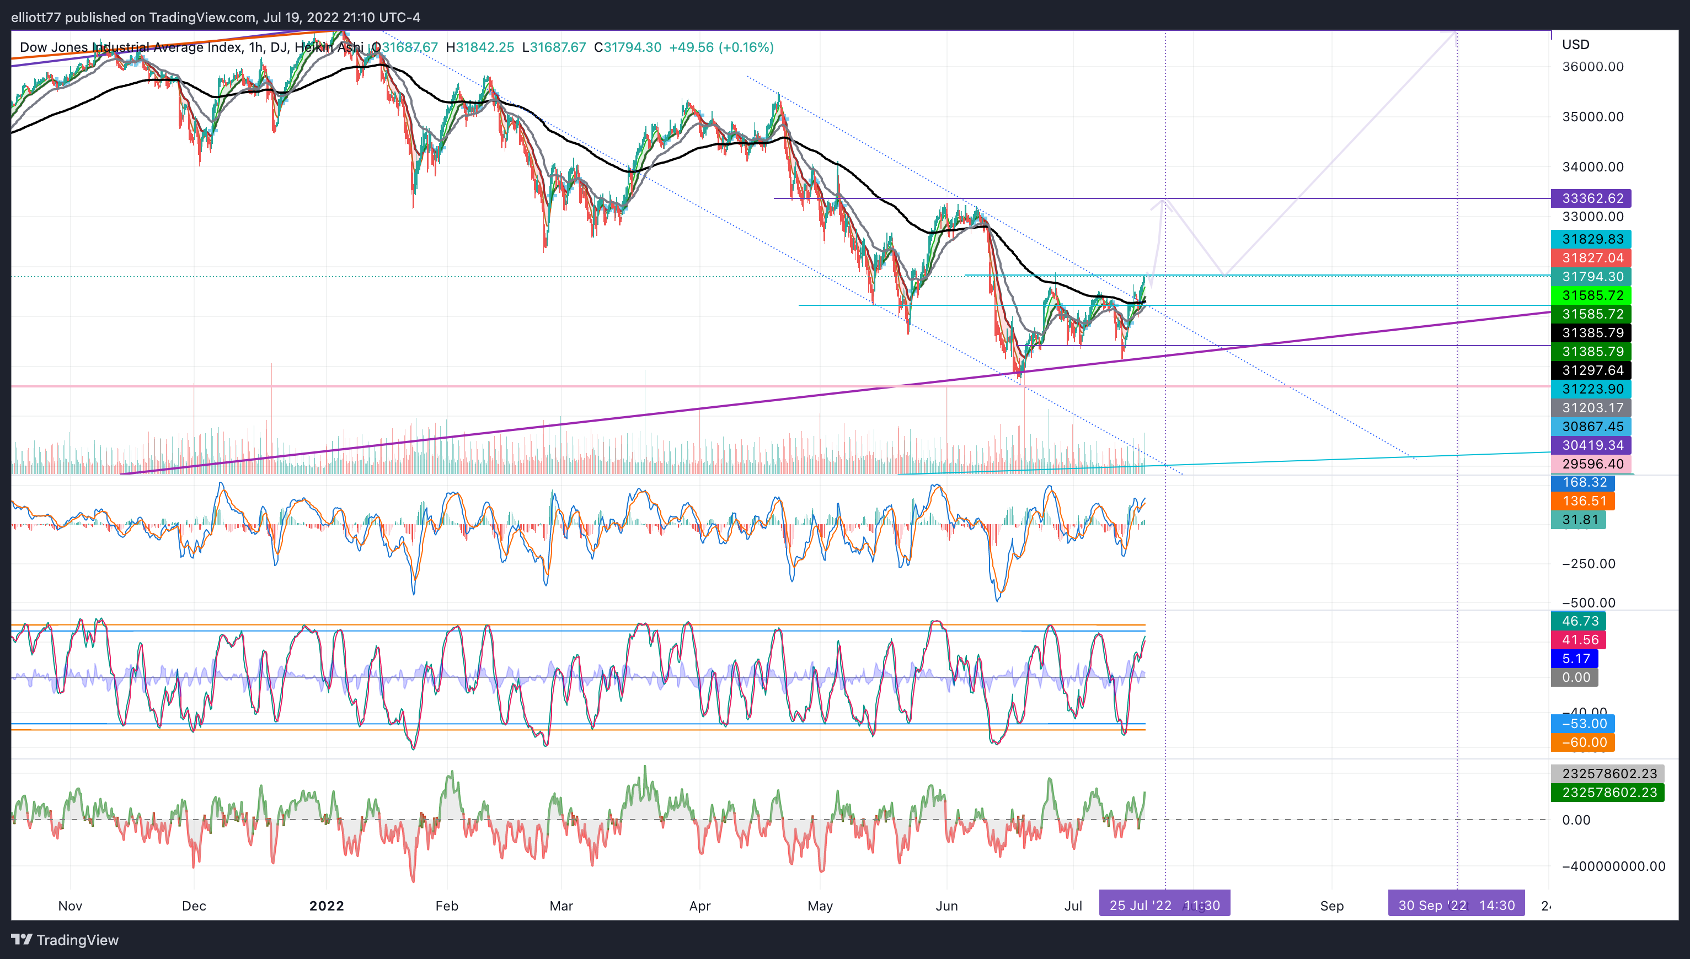Click the Sep label on time axis
Viewport: 1690px width, 959px height.
(x=1331, y=906)
